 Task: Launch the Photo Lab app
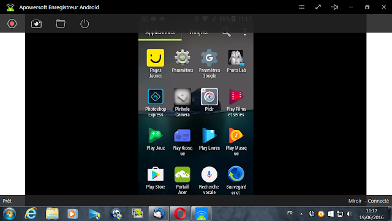click(236, 61)
